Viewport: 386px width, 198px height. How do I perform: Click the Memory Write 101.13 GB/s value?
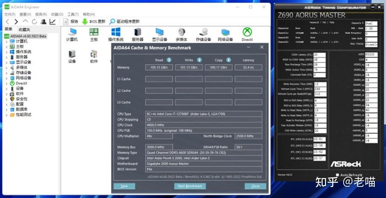pos(189,67)
